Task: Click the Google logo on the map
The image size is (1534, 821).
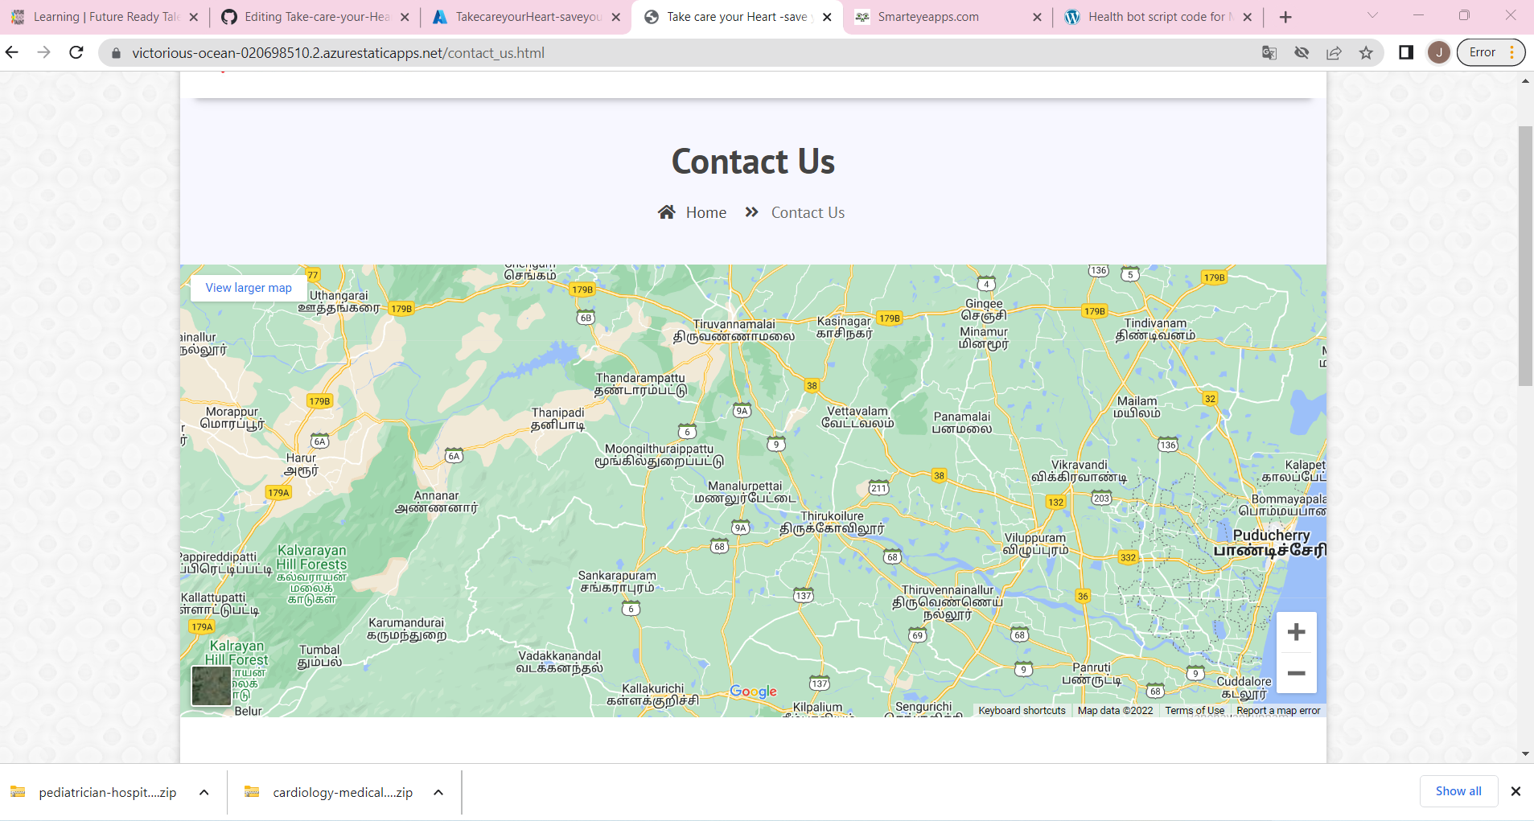Action: coord(753,692)
